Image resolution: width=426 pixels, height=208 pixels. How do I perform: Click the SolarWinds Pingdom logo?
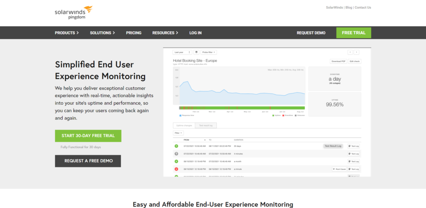tap(74, 12)
